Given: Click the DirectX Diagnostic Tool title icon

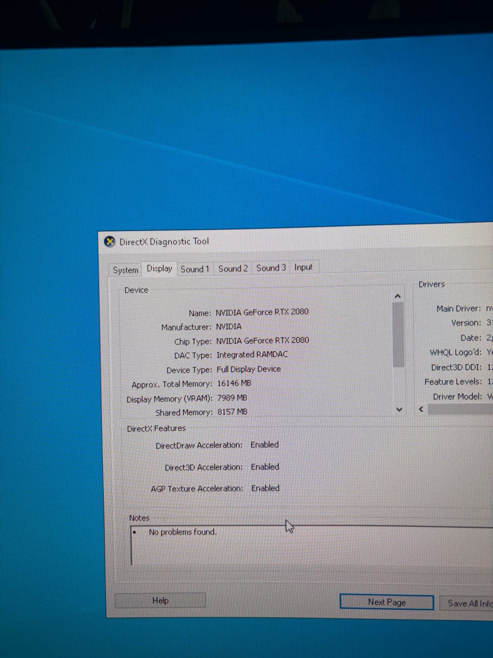Looking at the screenshot, I should [109, 242].
